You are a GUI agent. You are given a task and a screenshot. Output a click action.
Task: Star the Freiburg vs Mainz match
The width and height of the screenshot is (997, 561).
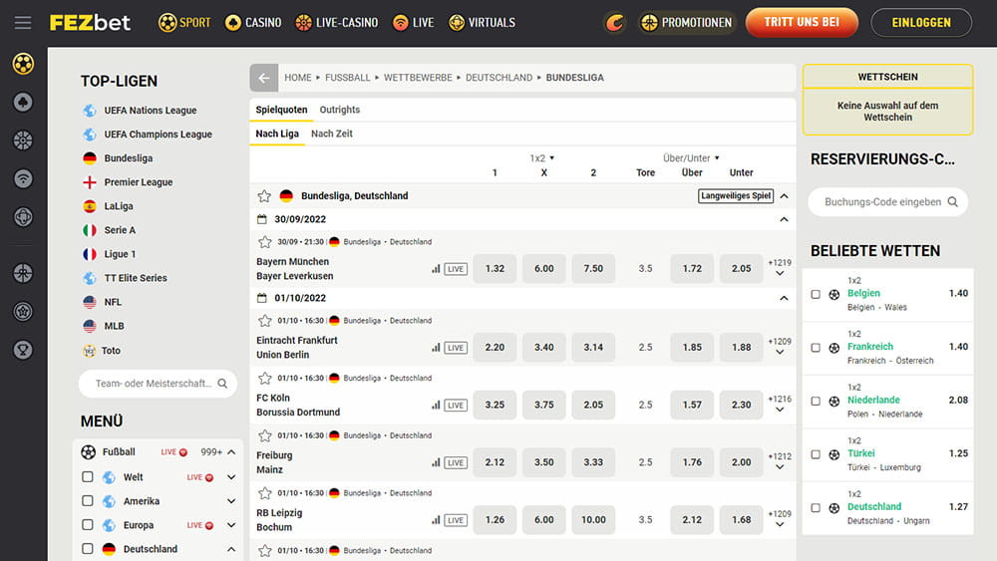[x=265, y=435]
